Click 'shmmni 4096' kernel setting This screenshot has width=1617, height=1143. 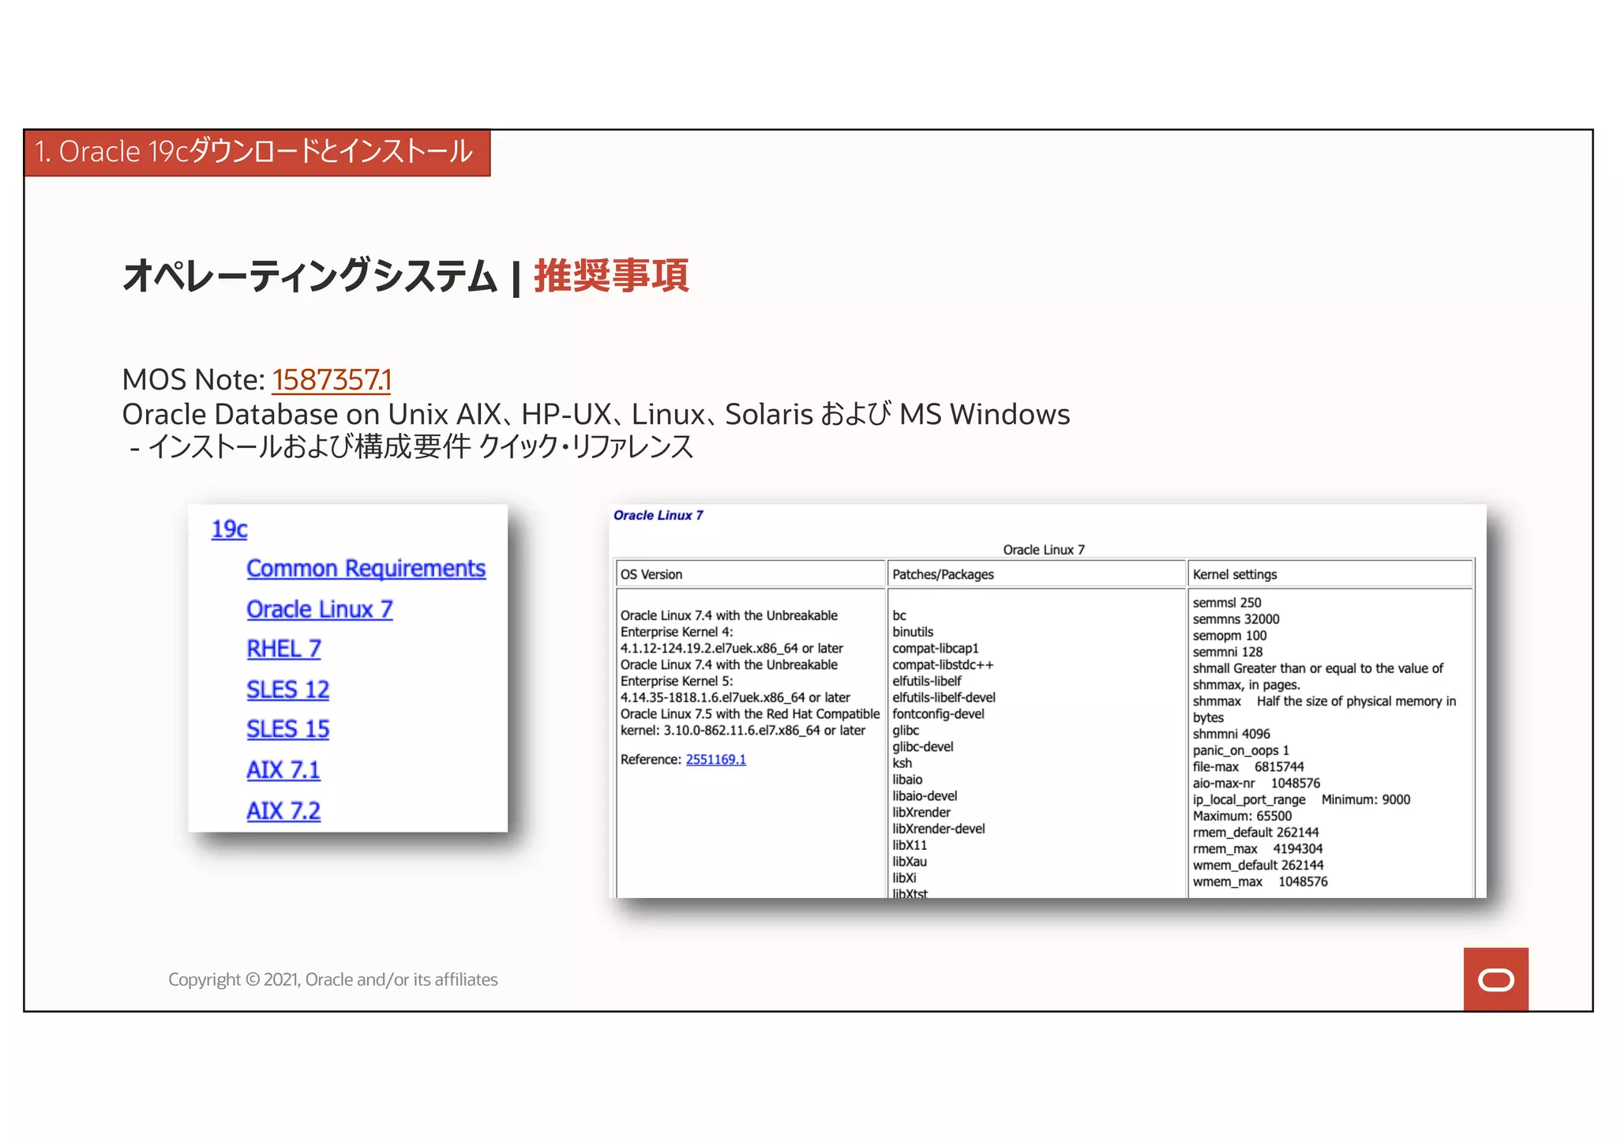coord(1231,734)
